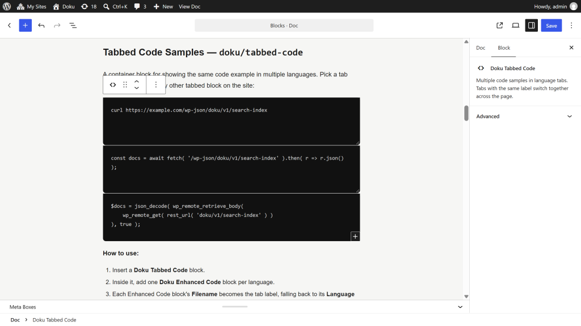
Task: Open block toolbar options menu
Action: 156,85
